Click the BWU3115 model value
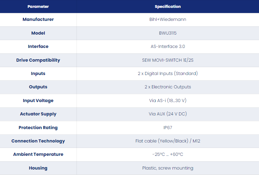This screenshot has height=175, width=259. point(168,33)
